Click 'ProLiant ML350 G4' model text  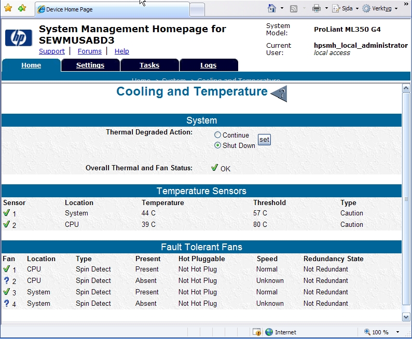[347, 29]
